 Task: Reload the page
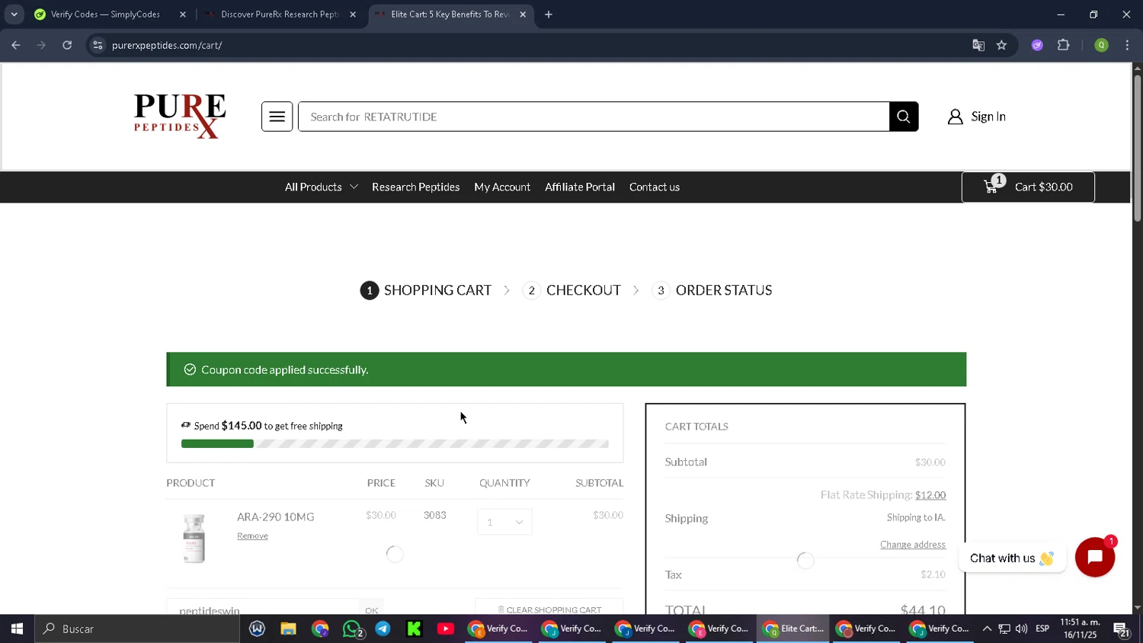67,45
